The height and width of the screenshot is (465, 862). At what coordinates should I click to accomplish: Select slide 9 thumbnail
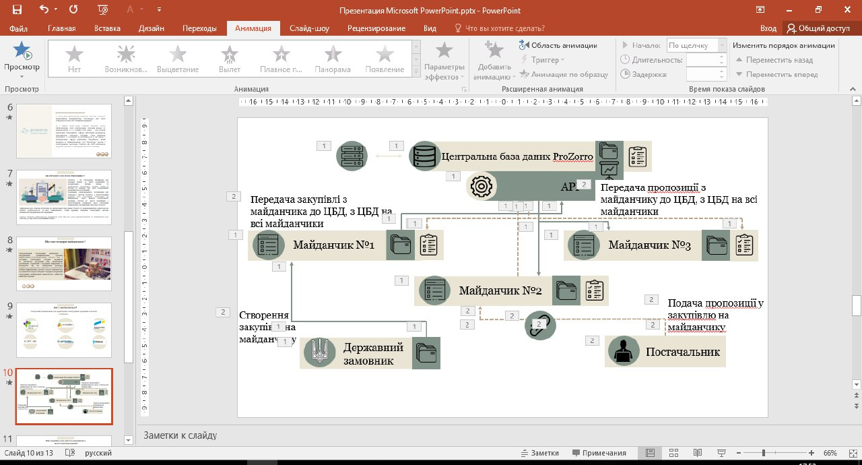pyautogui.click(x=64, y=330)
